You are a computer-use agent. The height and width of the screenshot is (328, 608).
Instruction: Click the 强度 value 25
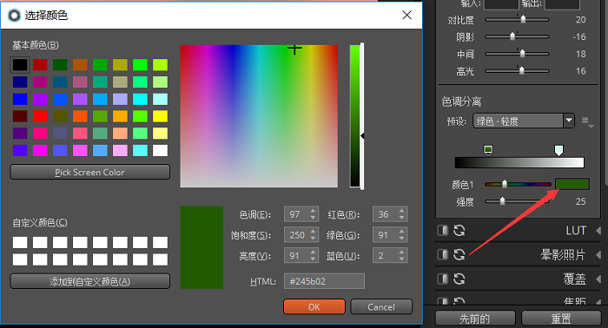tap(580, 201)
